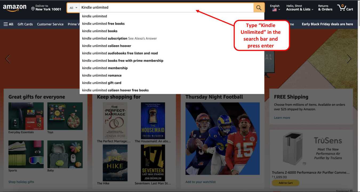This screenshot has height=192, width=360.
Task: Click the US flag language icon
Action: click(274, 10)
